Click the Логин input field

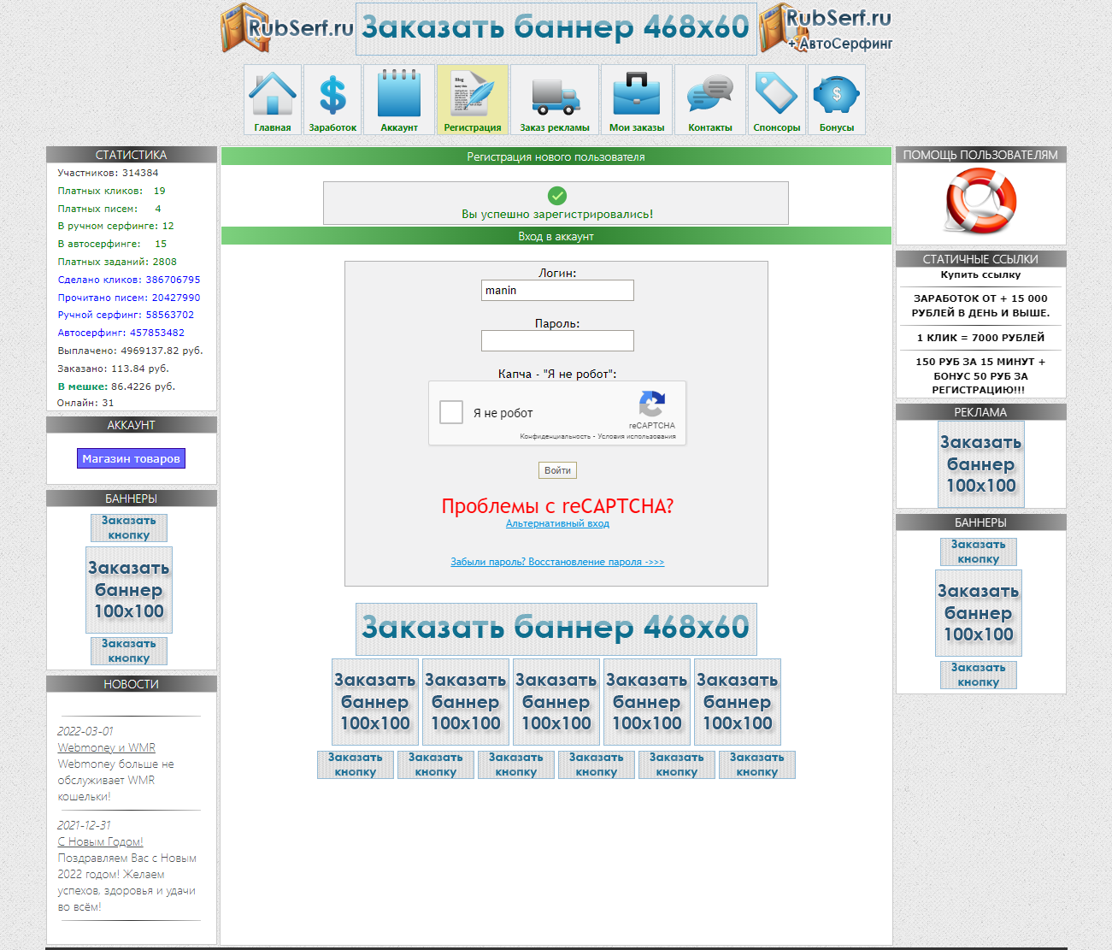557,291
